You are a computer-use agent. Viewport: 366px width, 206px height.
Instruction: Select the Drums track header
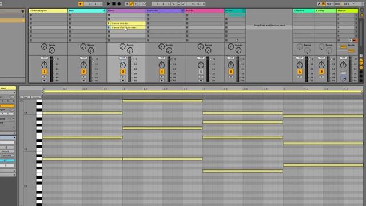click(235, 11)
